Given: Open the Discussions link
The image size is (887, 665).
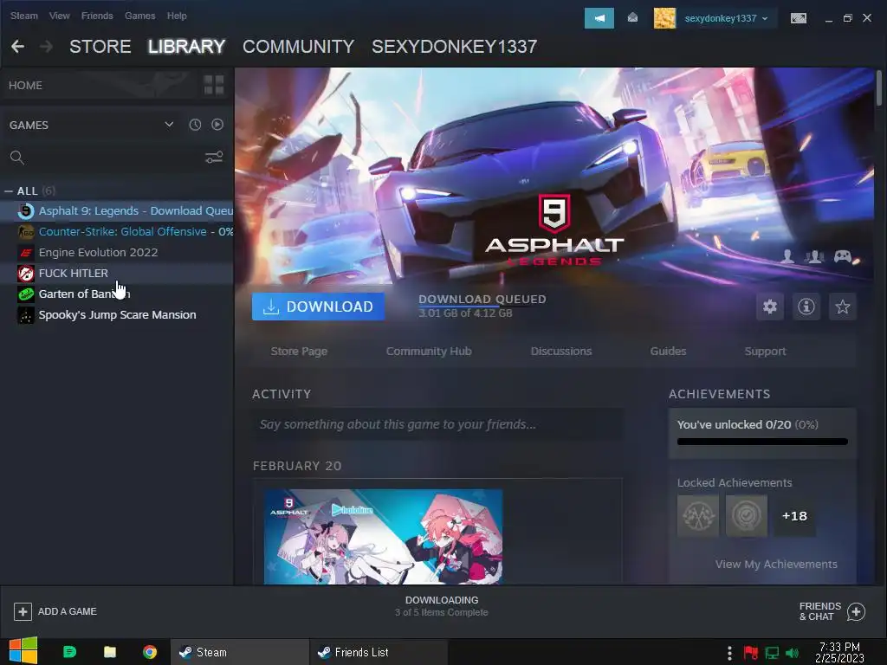Looking at the screenshot, I should tap(561, 352).
